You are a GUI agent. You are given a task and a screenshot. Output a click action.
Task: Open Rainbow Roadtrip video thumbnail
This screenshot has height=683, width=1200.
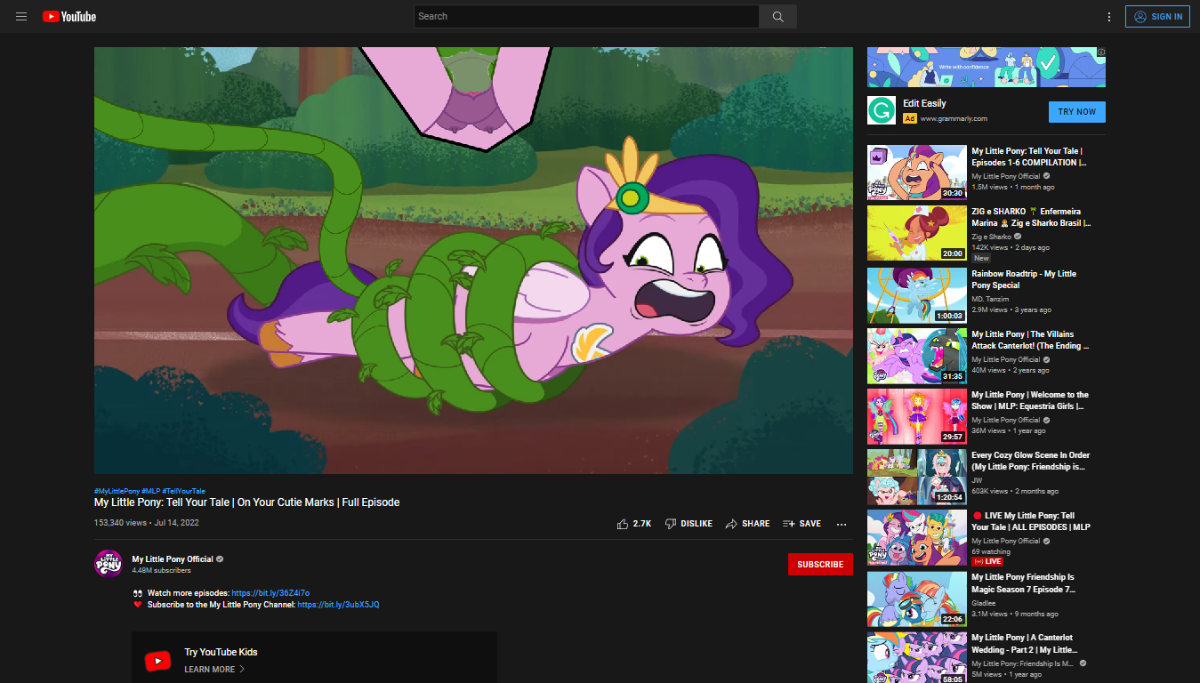[x=917, y=295]
